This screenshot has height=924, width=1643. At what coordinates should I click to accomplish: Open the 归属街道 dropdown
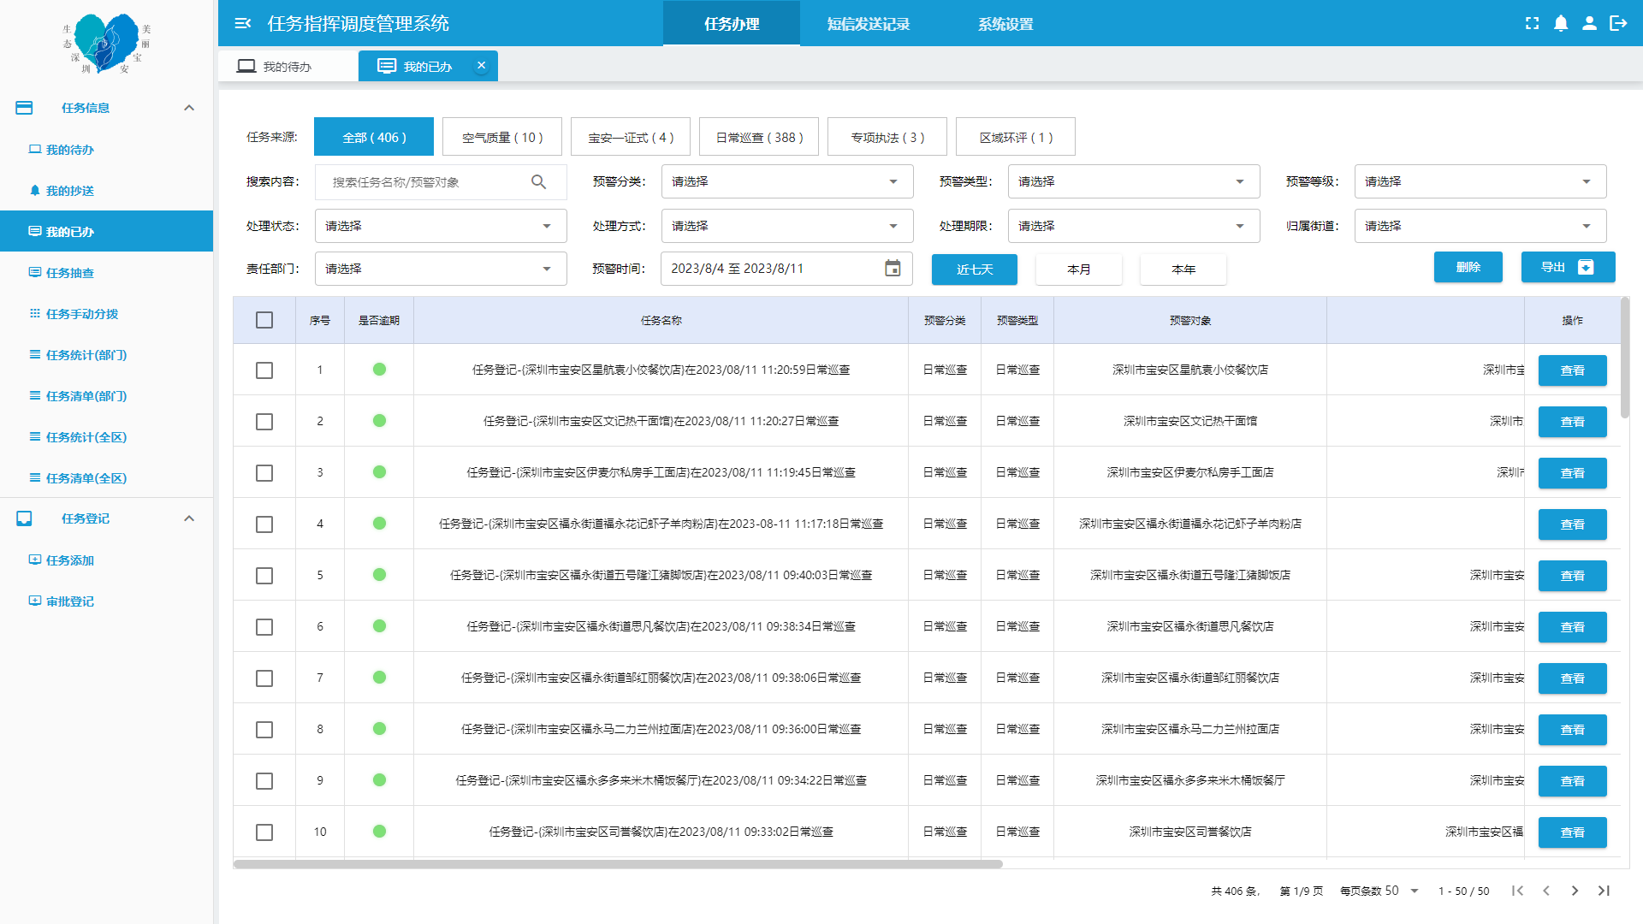[1480, 226]
